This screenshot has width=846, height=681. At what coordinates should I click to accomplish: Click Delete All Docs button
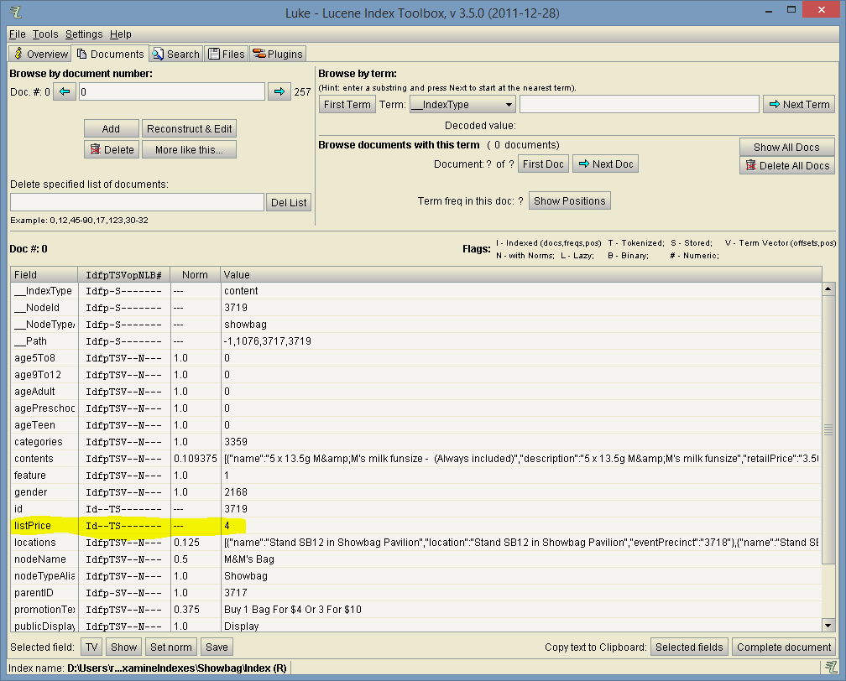coord(787,165)
